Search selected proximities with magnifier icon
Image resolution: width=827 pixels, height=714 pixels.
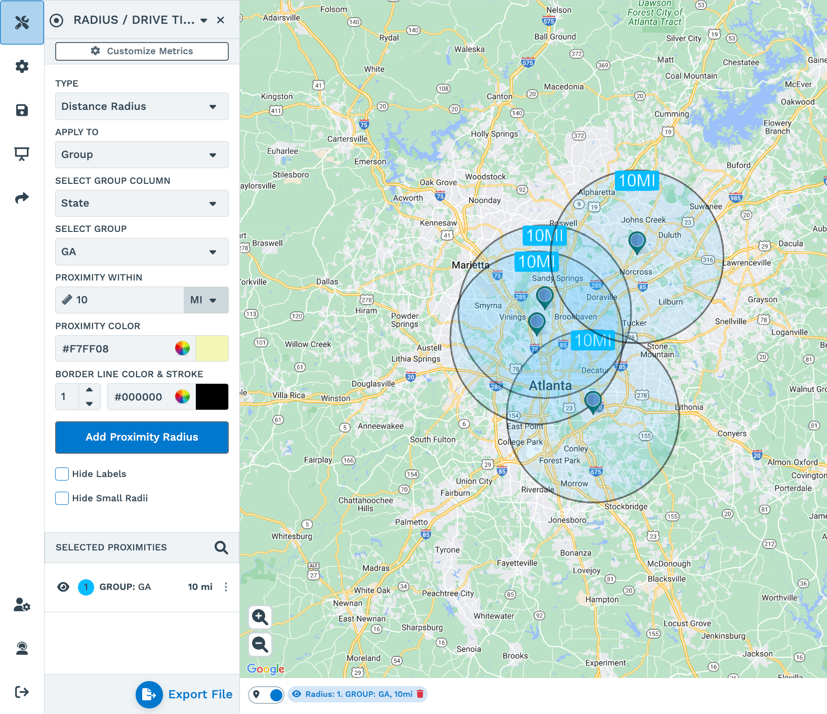tap(221, 547)
